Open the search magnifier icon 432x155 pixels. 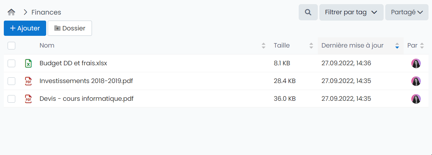point(308,12)
